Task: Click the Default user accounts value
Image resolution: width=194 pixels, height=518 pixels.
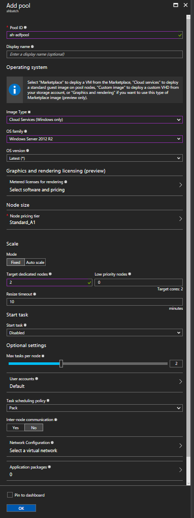Action: pos(17,386)
